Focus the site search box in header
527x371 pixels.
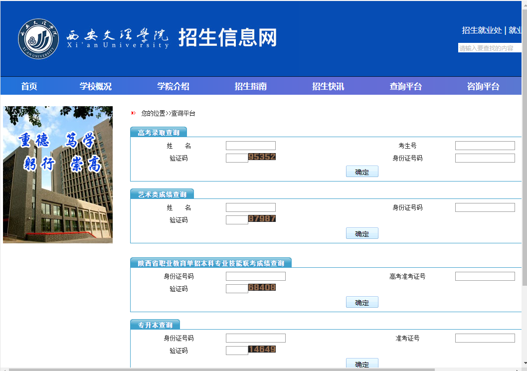click(489, 48)
